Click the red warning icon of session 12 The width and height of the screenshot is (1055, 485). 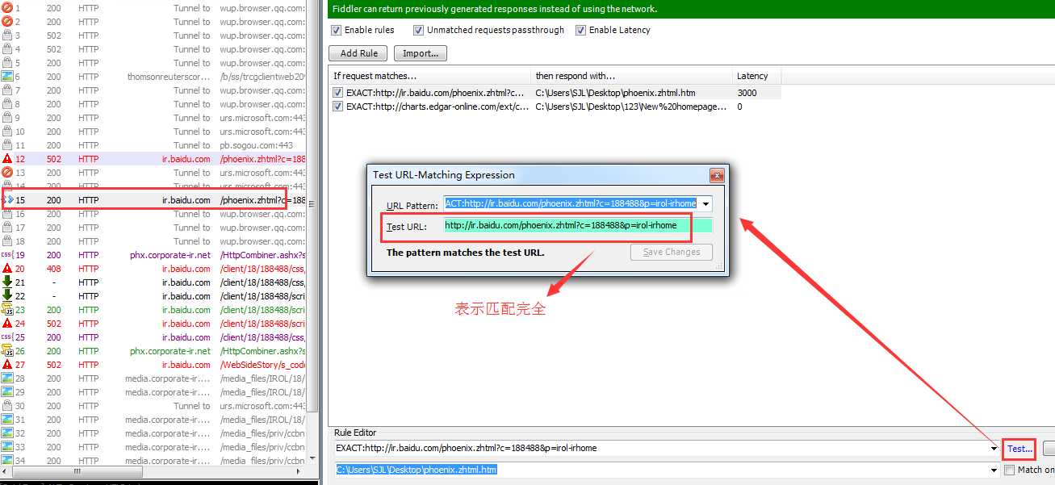click(7, 159)
